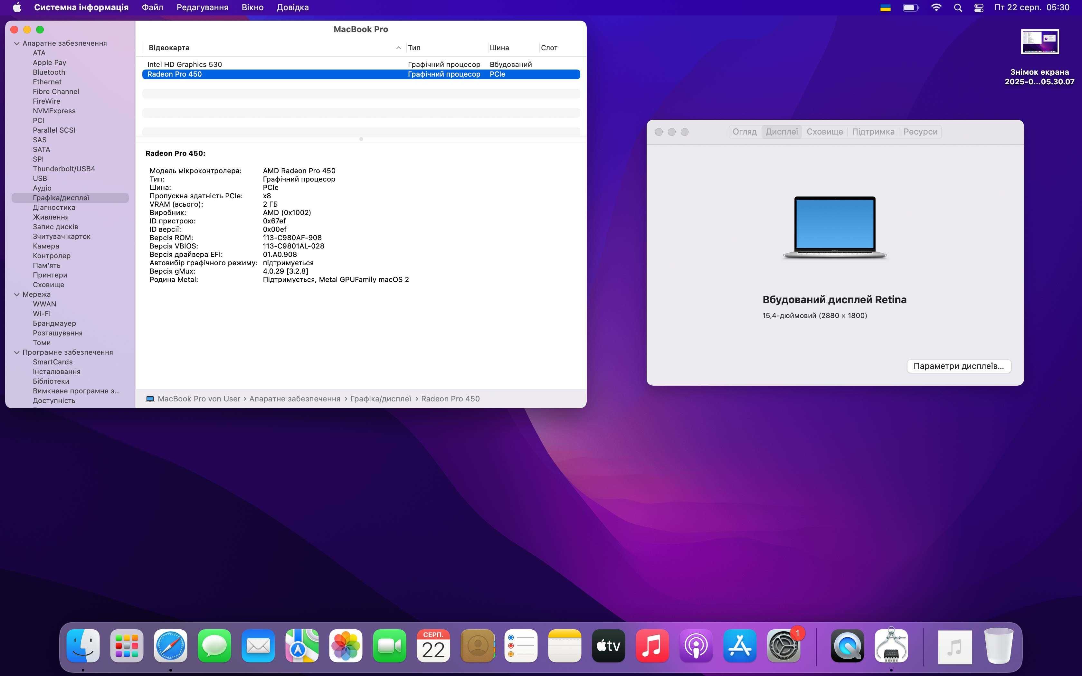The image size is (1082, 676).
Task: Open the Системна інформація app menu
Action: [x=81, y=8]
